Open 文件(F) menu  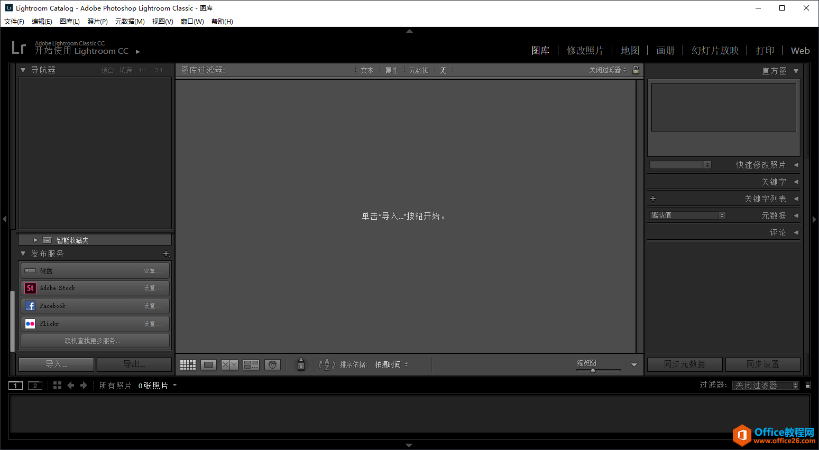(x=14, y=22)
